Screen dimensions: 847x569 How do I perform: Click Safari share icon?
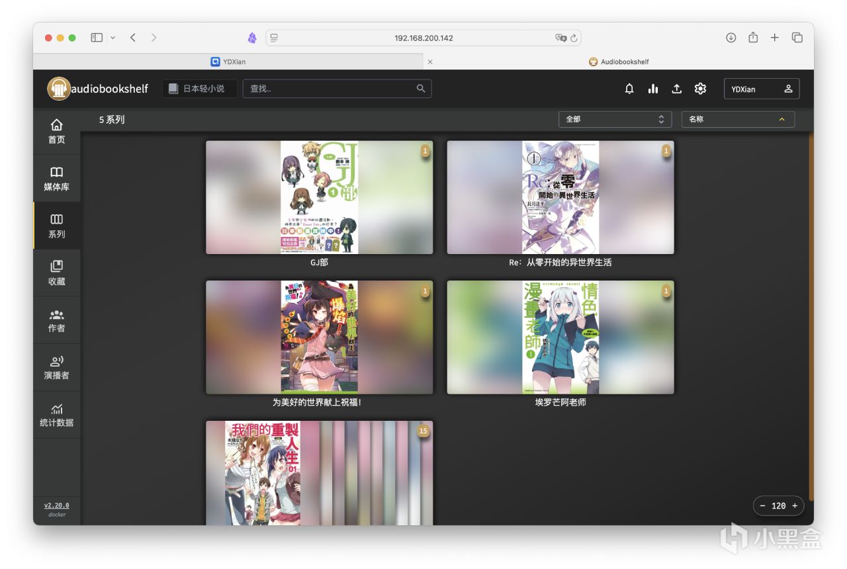(x=753, y=38)
